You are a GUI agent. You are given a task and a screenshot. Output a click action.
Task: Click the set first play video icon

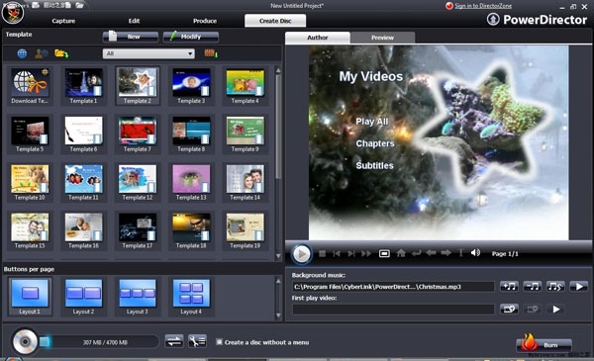tap(509, 310)
